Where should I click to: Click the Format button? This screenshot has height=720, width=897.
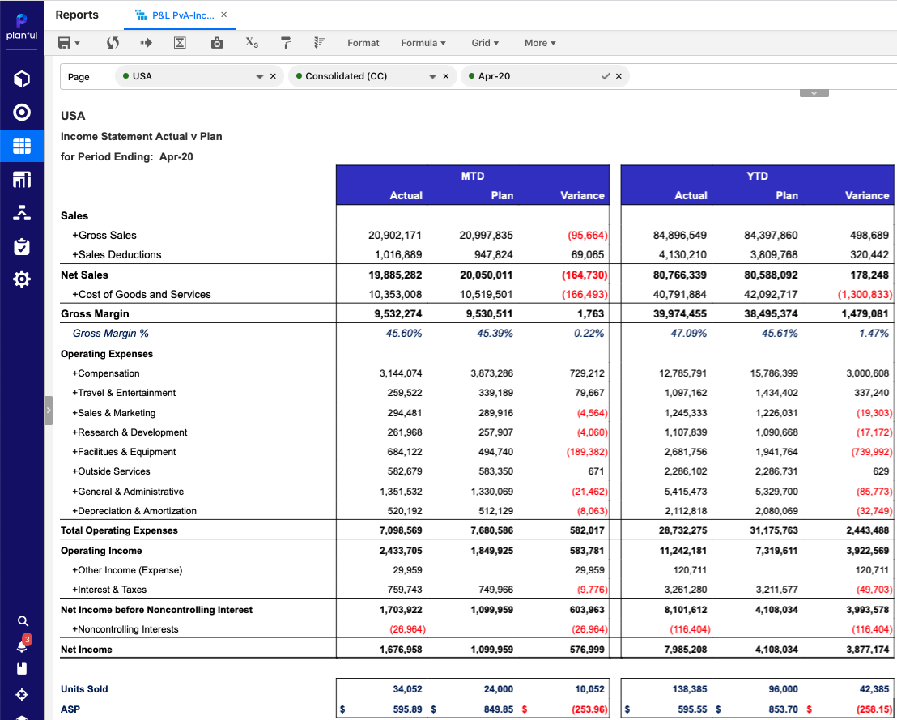click(363, 43)
